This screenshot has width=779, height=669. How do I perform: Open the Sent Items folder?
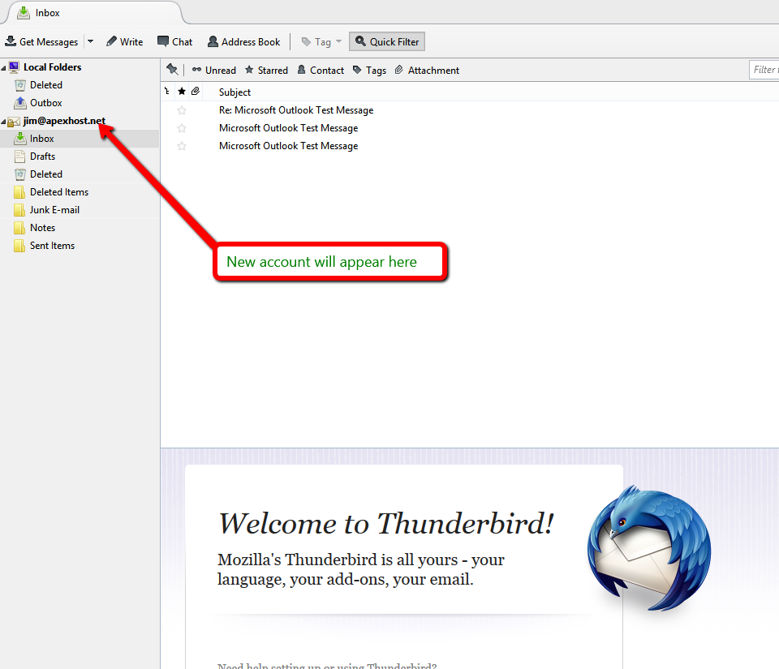(x=52, y=246)
